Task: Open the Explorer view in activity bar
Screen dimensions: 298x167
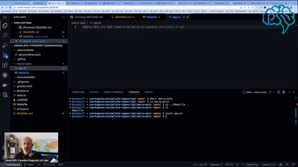Action: coord(5,26)
